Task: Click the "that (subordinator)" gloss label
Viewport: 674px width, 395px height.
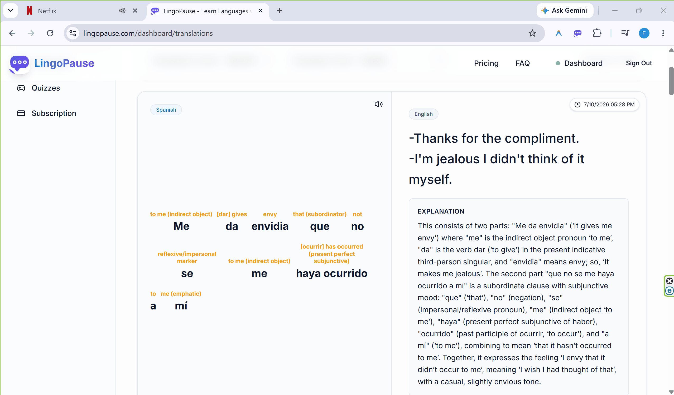Action: [x=320, y=214]
